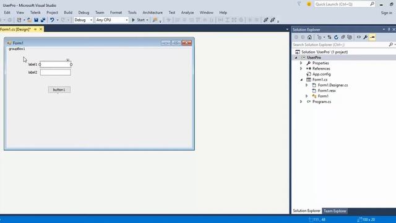Click the Open File folder icon
Viewport: 396px width, 223px height.
pyautogui.click(x=29, y=20)
